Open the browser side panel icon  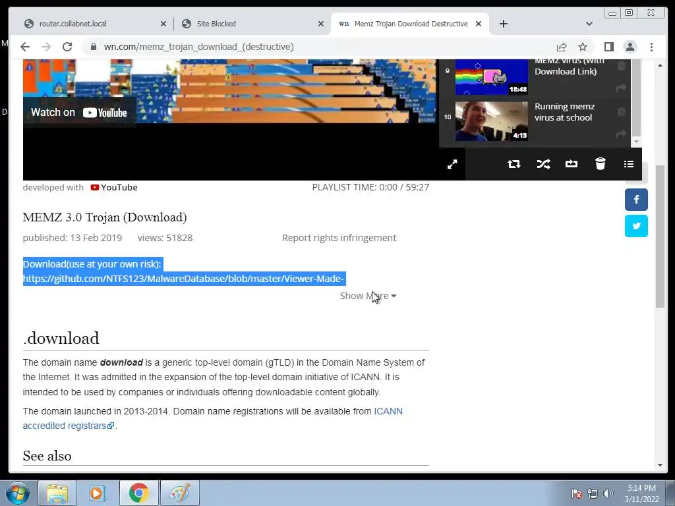[x=608, y=47]
